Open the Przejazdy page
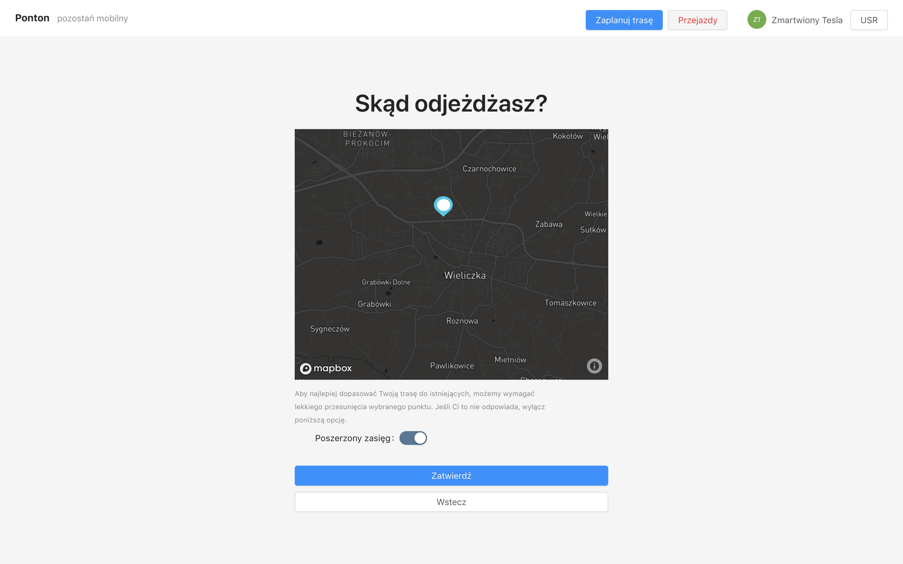903x564 pixels. click(697, 20)
